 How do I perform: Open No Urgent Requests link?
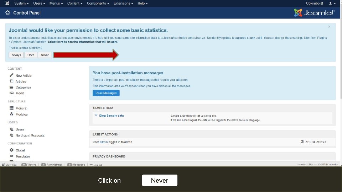coord(30,135)
